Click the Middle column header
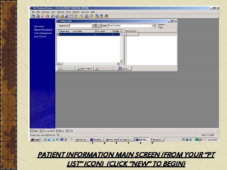227x170 pixels. point(116,31)
